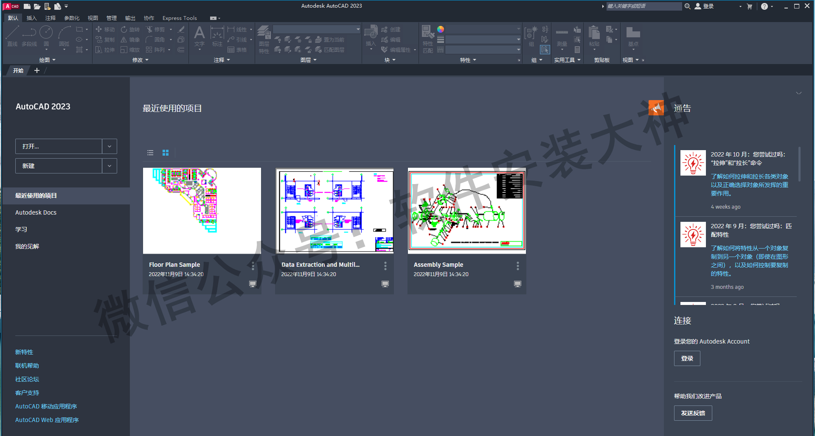Select the Arc (圆弧) tool

[64, 36]
